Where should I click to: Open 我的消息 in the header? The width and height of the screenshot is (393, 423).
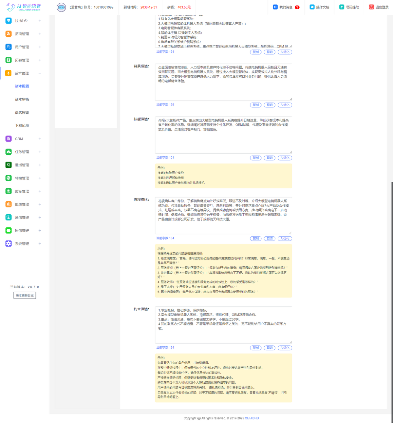click(286, 7)
